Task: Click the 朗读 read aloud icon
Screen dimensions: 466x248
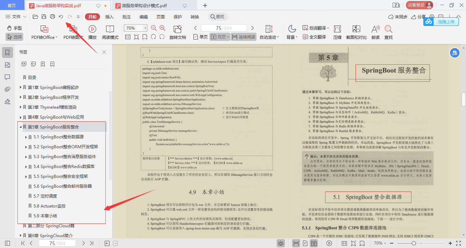Action: pyautogui.click(x=376, y=33)
